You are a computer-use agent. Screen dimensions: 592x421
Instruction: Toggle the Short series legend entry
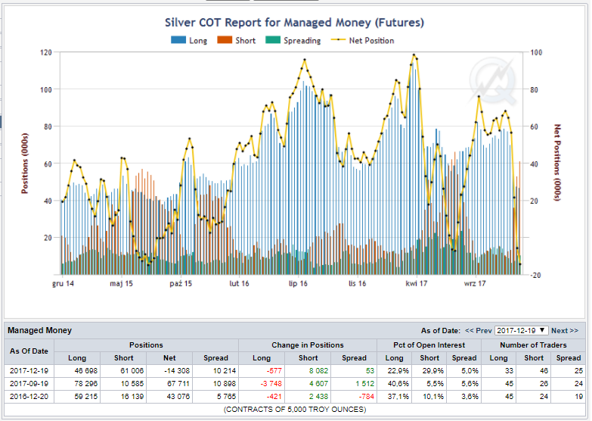click(237, 40)
